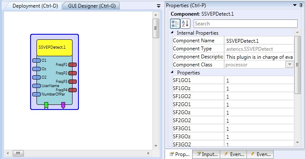
Task: Click the FreqP2 output port
Action: (73, 73)
